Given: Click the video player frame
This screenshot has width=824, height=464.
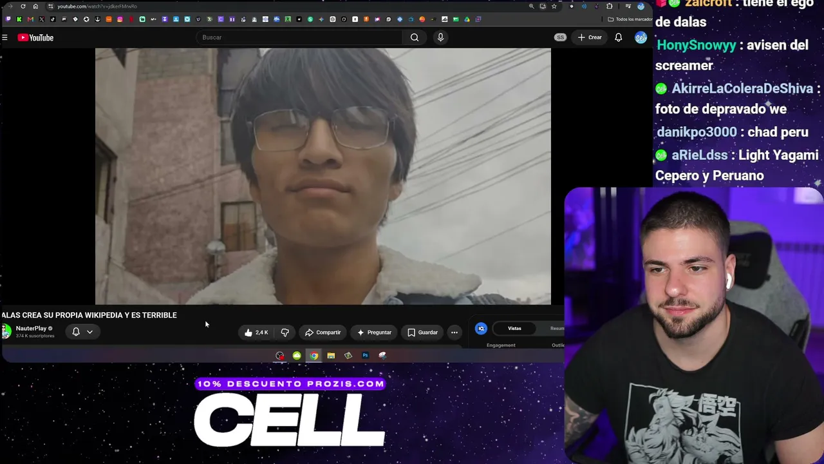Looking at the screenshot, I should point(323,176).
